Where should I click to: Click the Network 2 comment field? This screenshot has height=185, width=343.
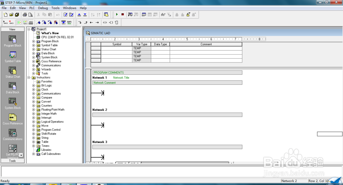pyautogui.click(x=167, y=115)
